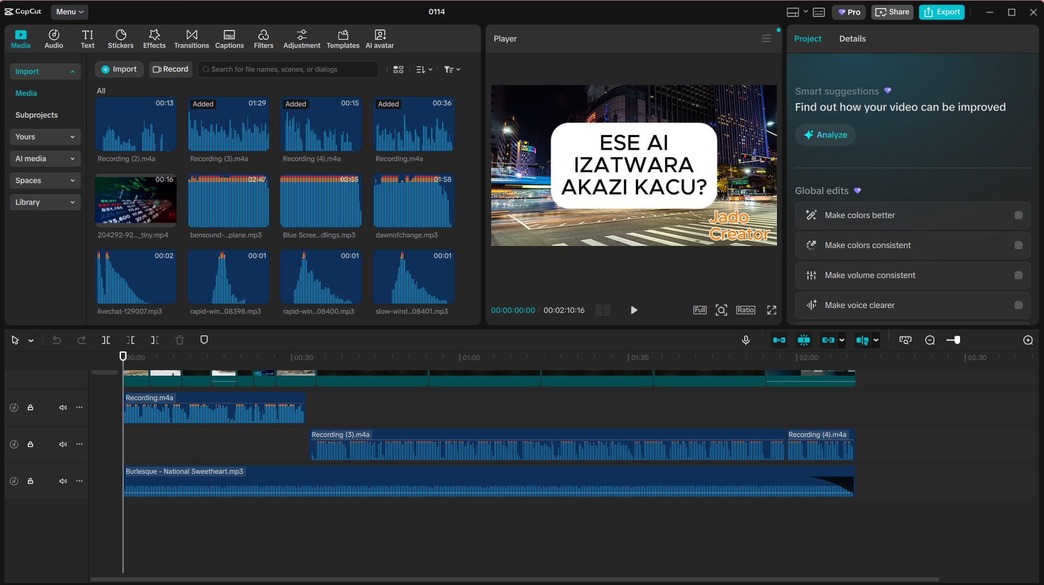Expand the AI media section
The width and height of the screenshot is (1044, 585).
[x=45, y=159]
